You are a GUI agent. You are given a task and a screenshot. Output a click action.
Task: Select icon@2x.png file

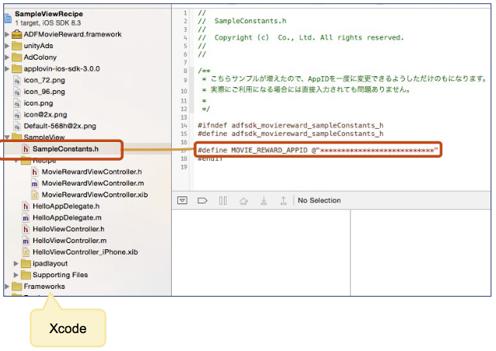click(45, 114)
